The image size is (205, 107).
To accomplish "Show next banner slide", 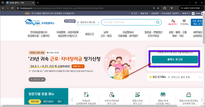I will click(39, 79).
